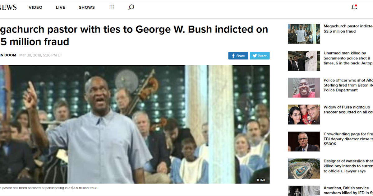The width and height of the screenshot is (373, 196).
Task: Click the author name link ending in DOOM
Action: [8, 55]
